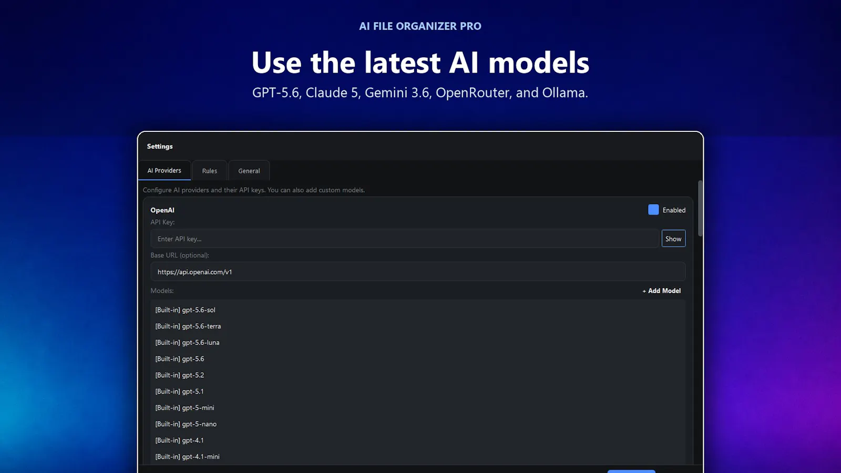Image resolution: width=841 pixels, height=473 pixels.
Task: Click the Base URL field with api.openai.com
Action: [x=418, y=272]
